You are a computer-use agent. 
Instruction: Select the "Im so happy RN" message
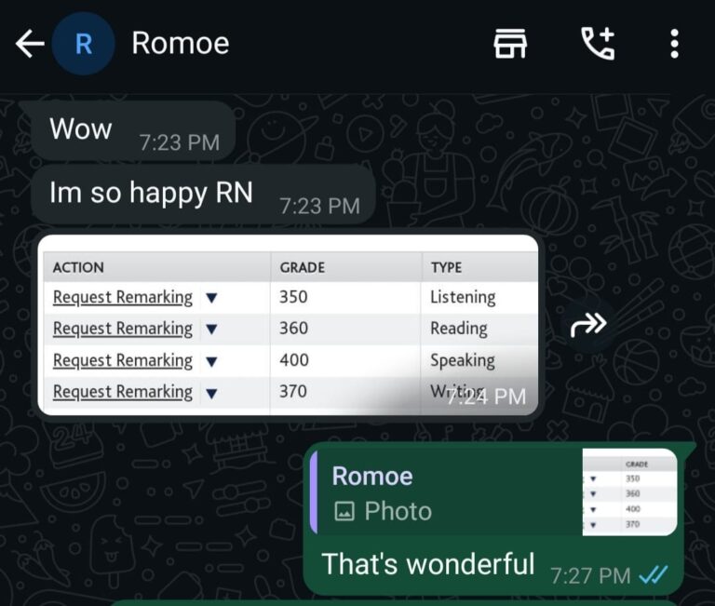point(151,193)
